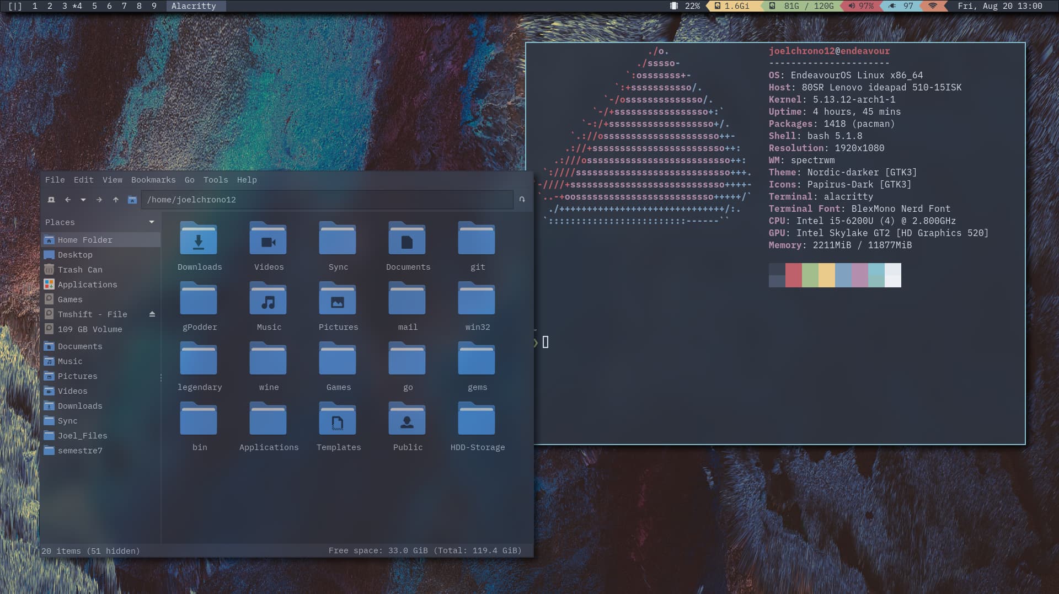Go forward with the right arrow button
The image size is (1059, 594).
[x=99, y=200]
